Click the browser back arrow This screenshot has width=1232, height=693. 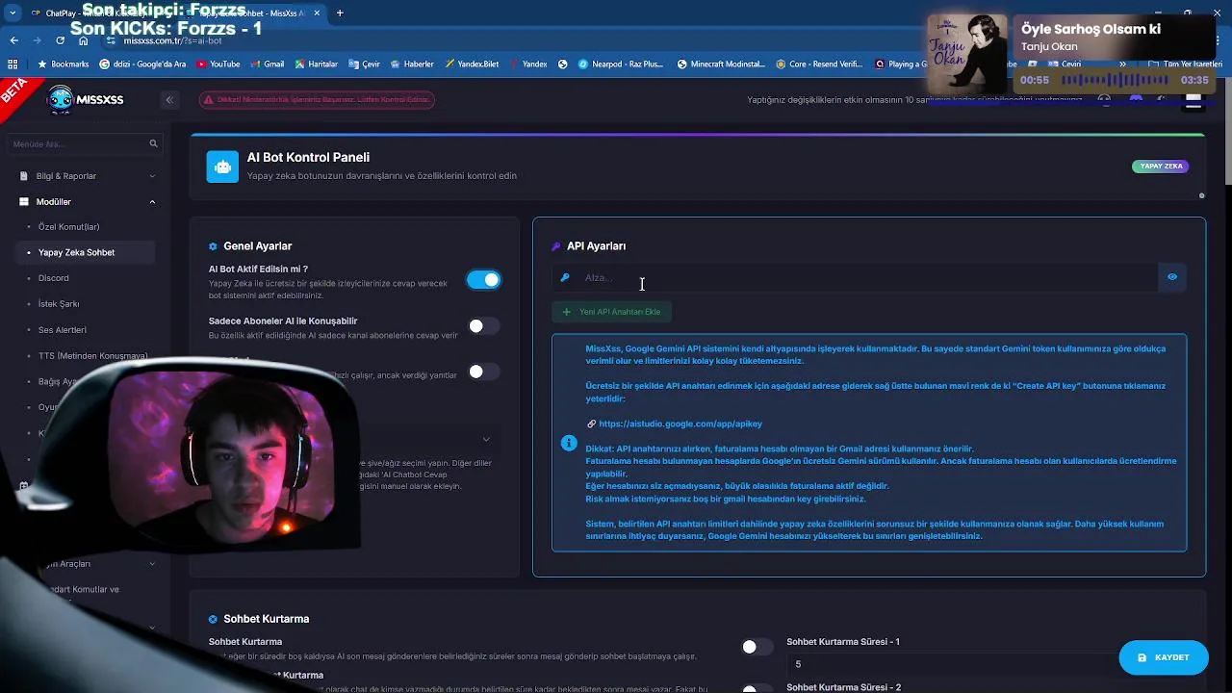tap(13, 40)
